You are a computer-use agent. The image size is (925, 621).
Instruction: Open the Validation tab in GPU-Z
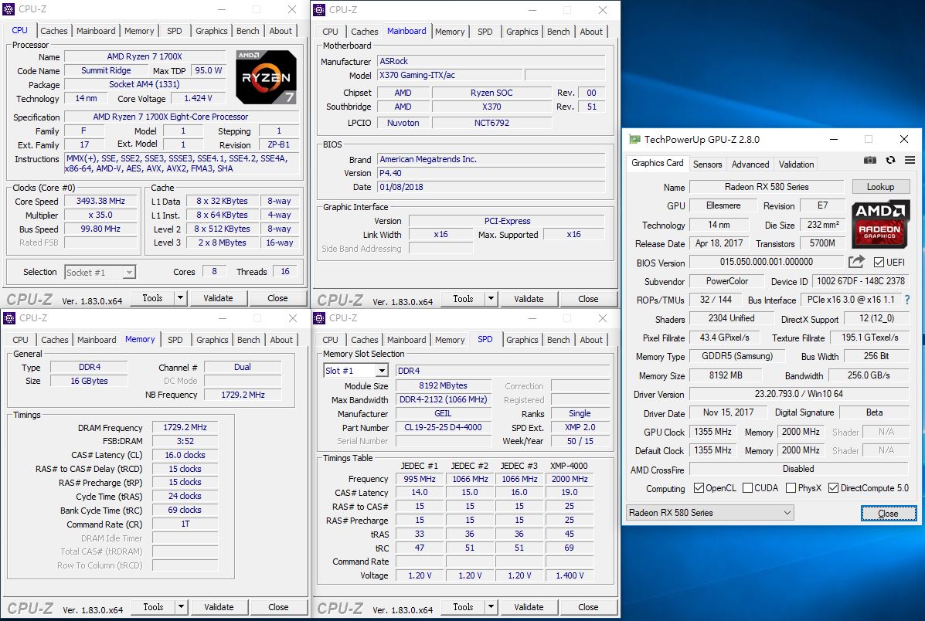click(x=796, y=164)
